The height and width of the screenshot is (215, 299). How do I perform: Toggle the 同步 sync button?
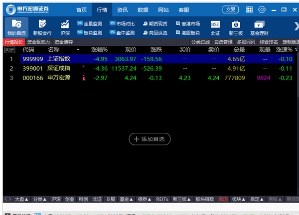point(9,50)
